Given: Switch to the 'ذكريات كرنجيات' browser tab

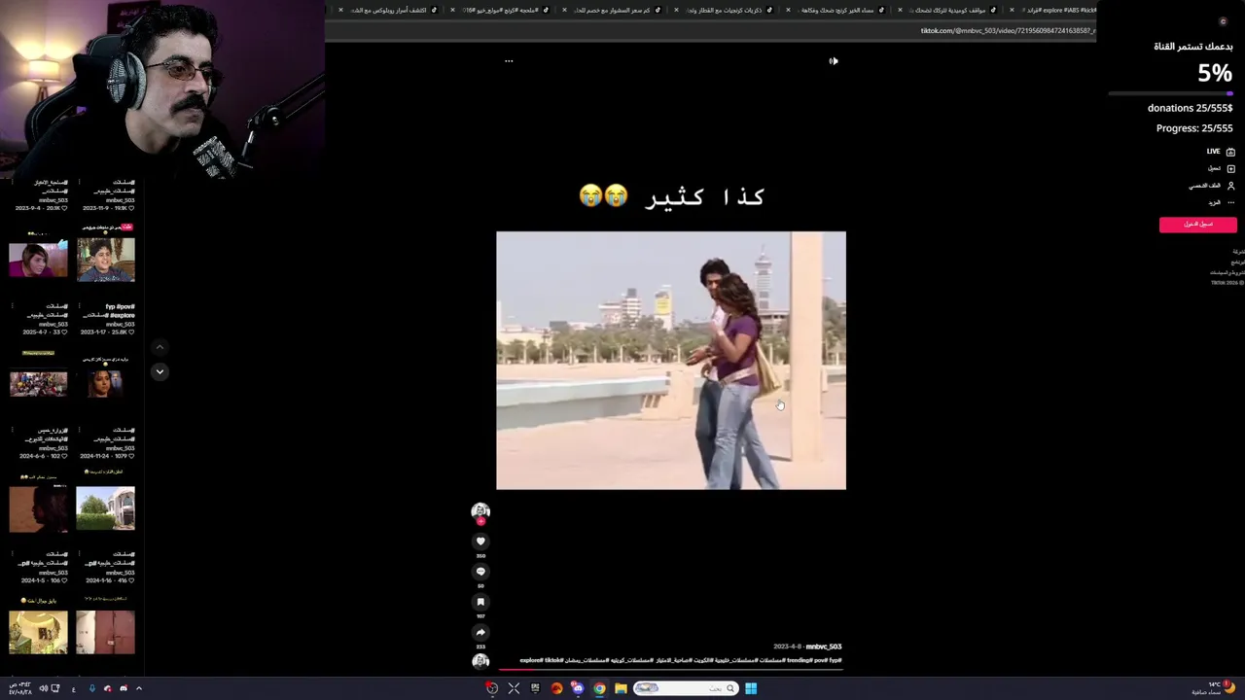Looking at the screenshot, I should (723, 10).
